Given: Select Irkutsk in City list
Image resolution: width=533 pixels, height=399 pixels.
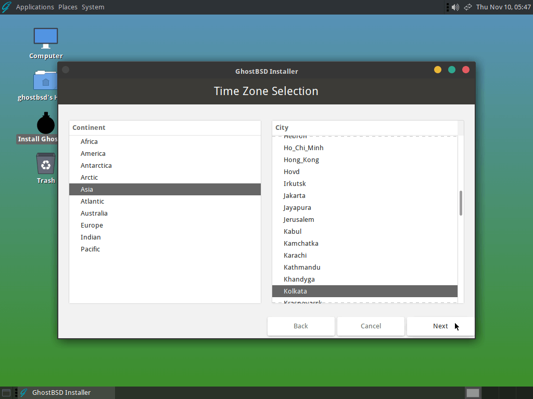Looking at the screenshot, I should pyautogui.click(x=365, y=183).
